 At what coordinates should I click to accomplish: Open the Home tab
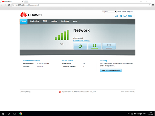coord(24,21)
